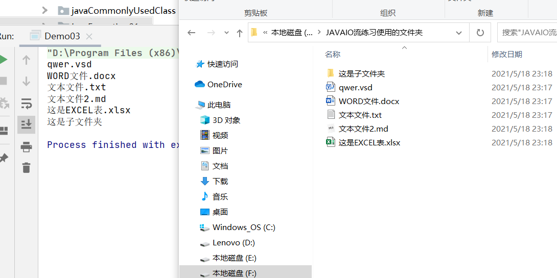Open address bar history dropdown
Image resolution: width=557 pixels, height=278 pixels.
coord(458,33)
